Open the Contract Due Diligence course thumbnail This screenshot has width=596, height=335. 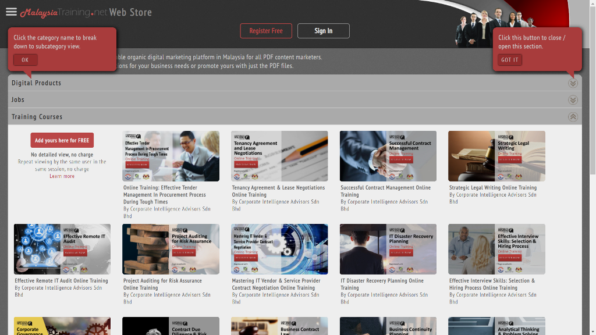(x=171, y=326)
